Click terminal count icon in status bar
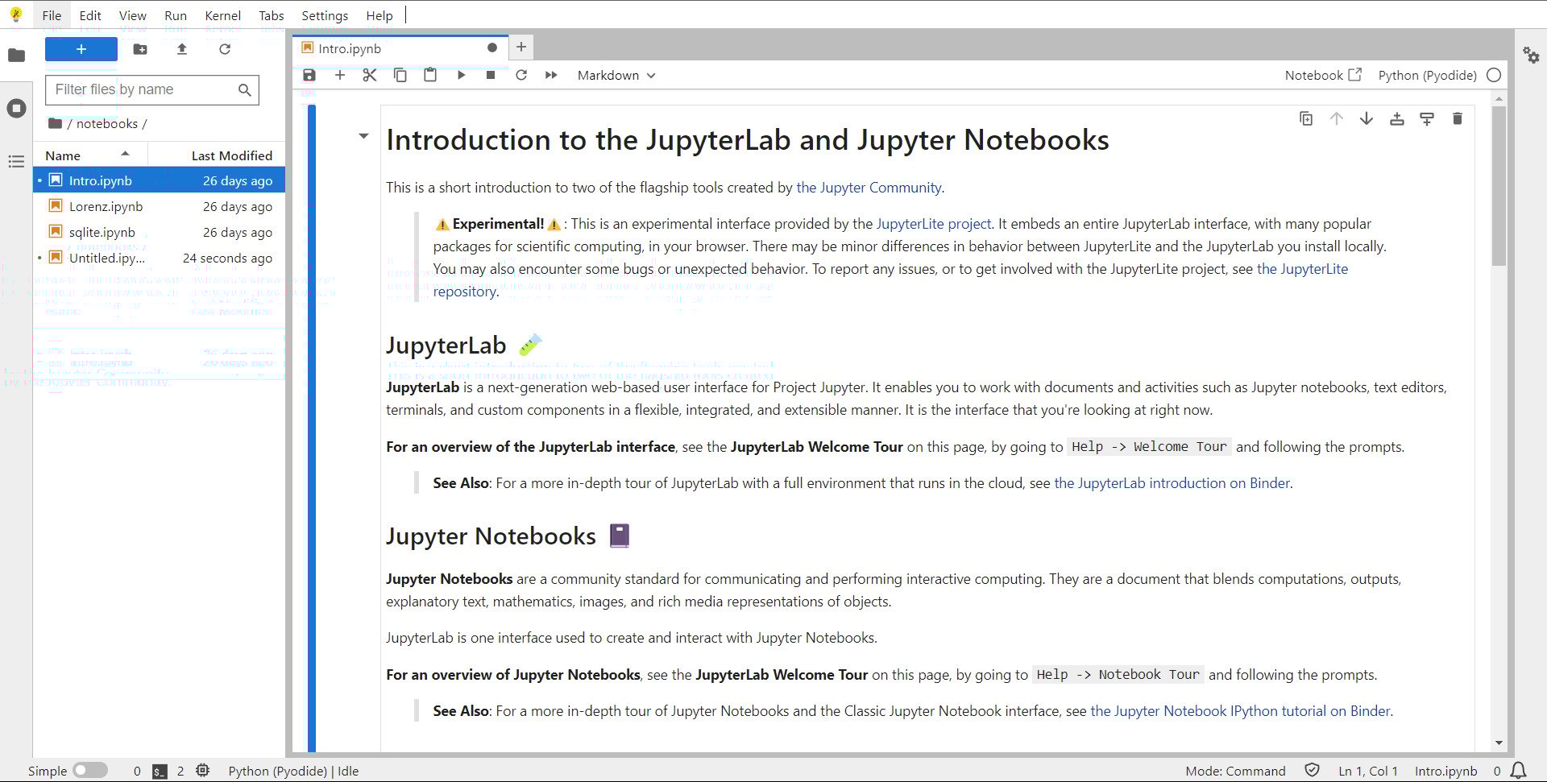Viewport: 1547px width, 782px height. pyautogui.click(x=160, y=772)
